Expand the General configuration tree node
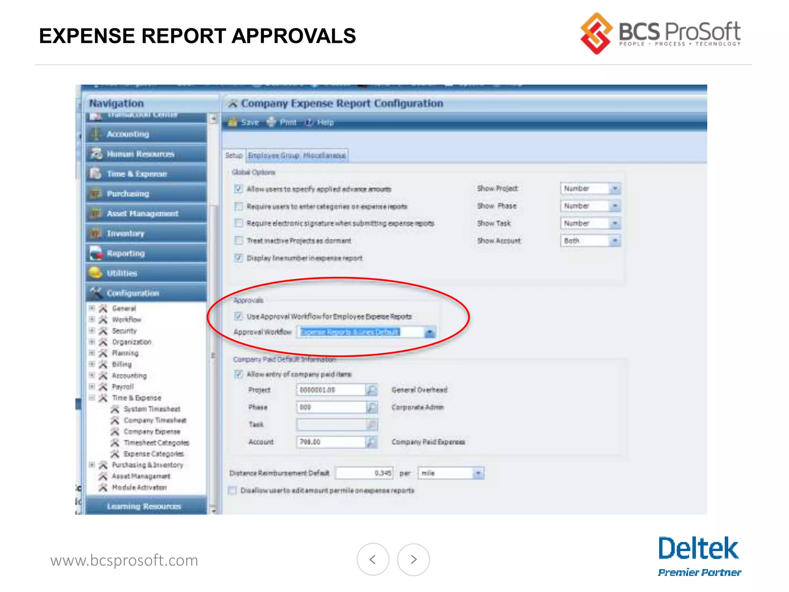The width and height of the screenshot is (789, 592). pos(92,308)
